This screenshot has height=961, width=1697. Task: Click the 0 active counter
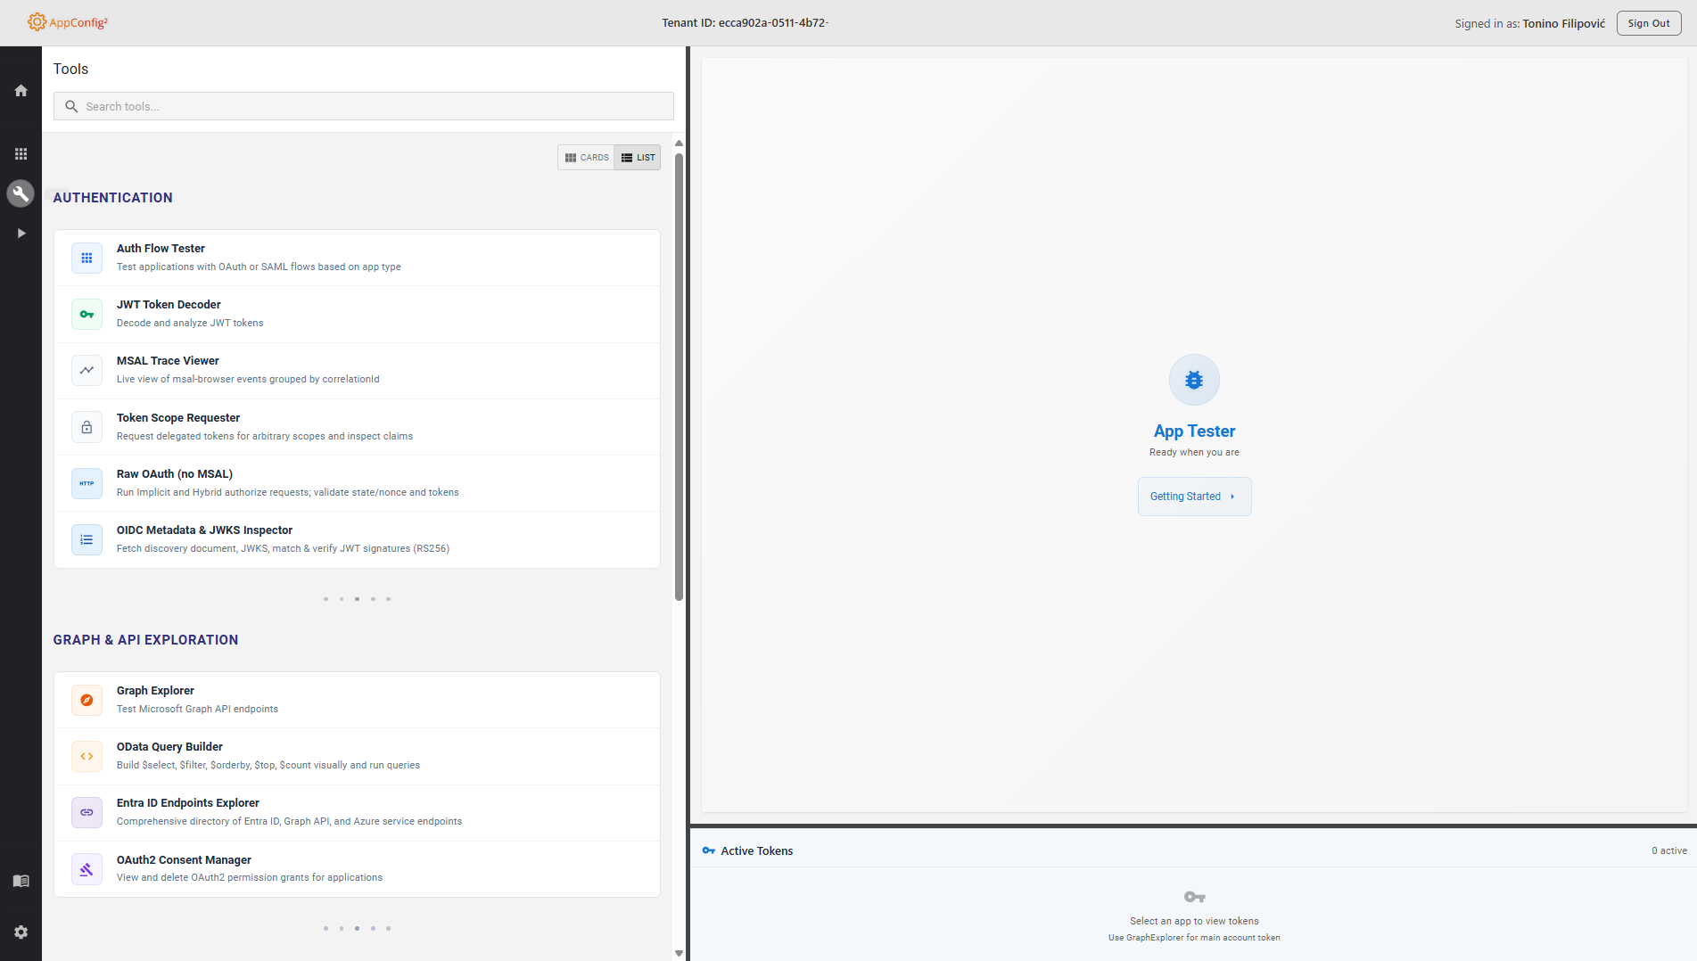coord(1668,850)
